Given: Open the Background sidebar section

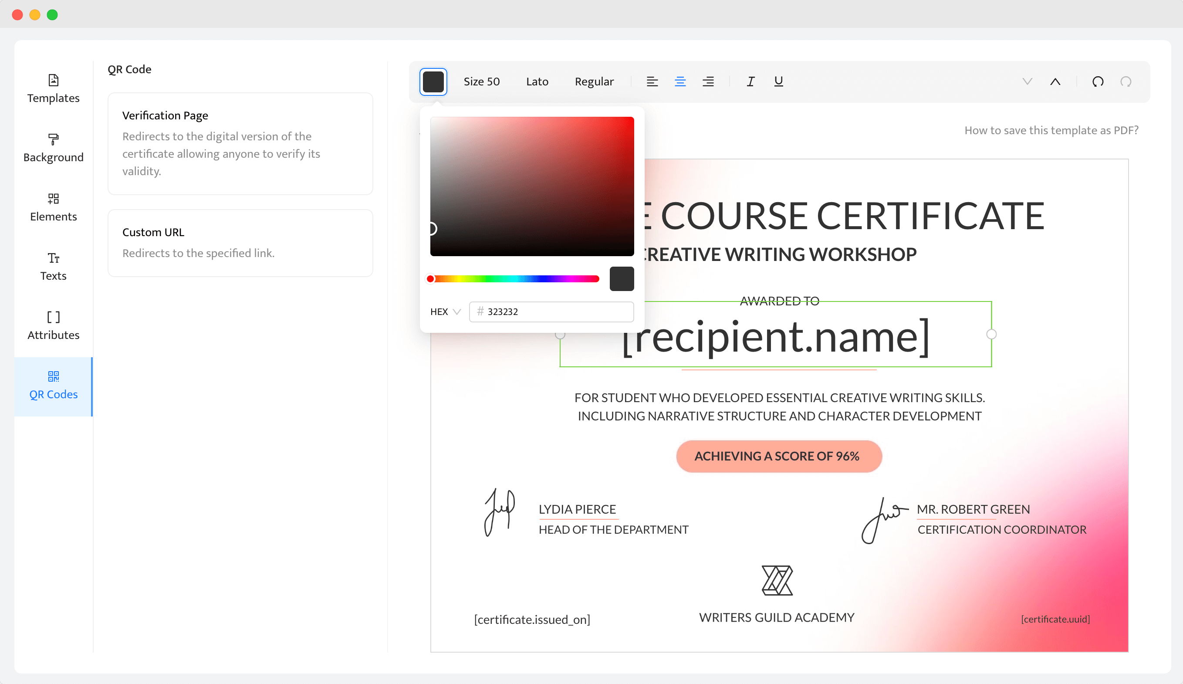Looking at the screenshot, I should tap(53, 149).
